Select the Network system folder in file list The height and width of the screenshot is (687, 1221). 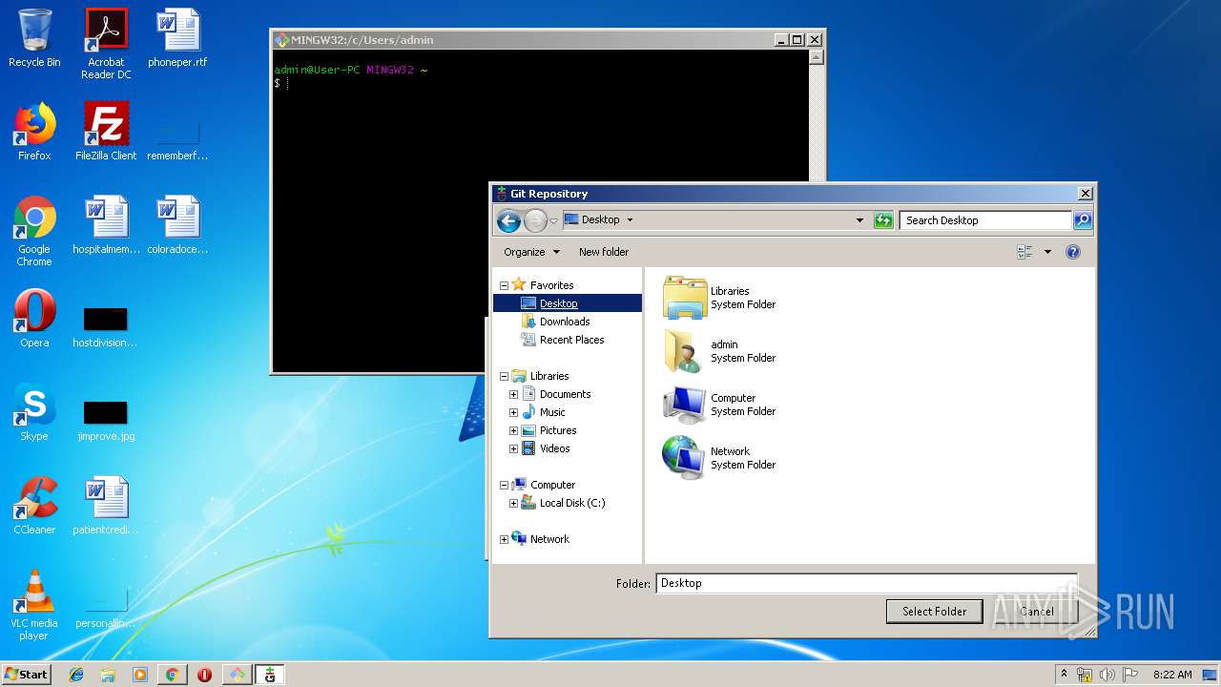pos(720,458)
